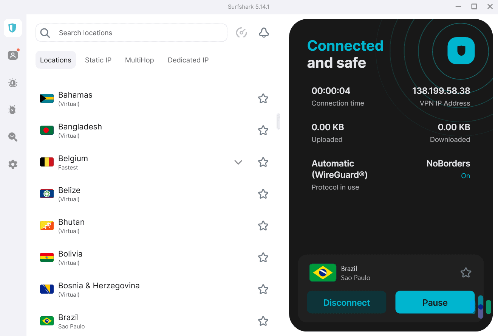
Task: Favorite the Bahamas location
Action: (263, 98)
